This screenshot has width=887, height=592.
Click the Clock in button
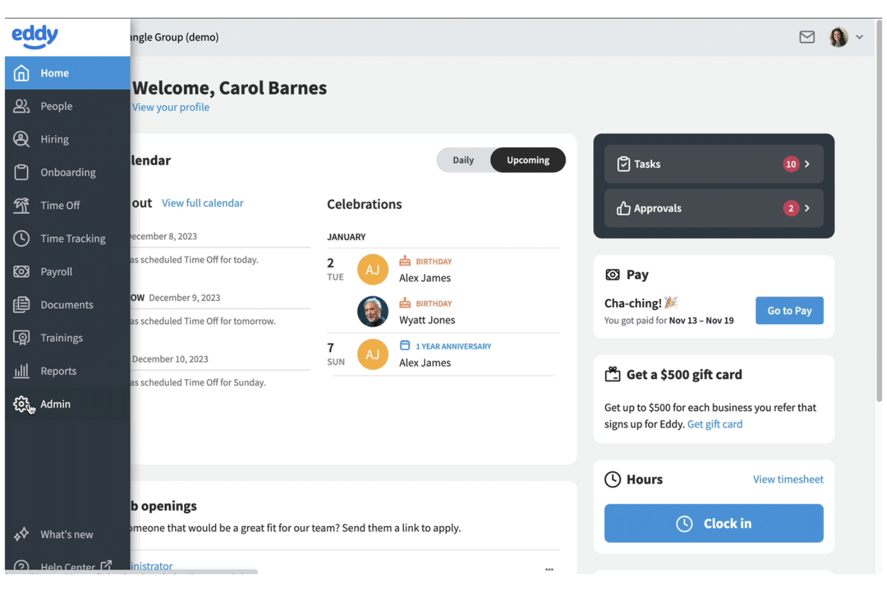713,523
